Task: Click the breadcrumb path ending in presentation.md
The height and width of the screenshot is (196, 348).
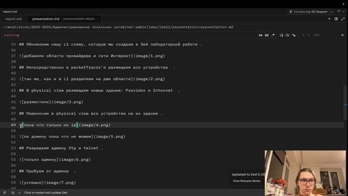Action: click(118, 27)
